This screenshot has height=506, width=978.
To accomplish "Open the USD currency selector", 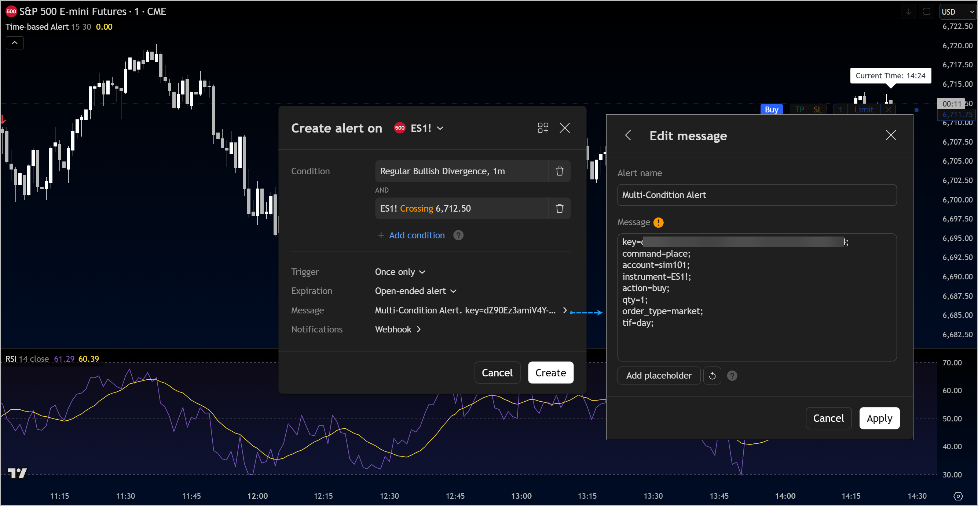I will click(957, 12).
